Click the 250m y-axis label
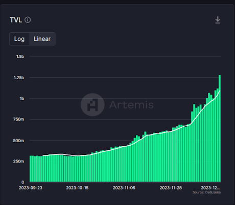Screen dimensions: 235x205 tap(18, 161)
